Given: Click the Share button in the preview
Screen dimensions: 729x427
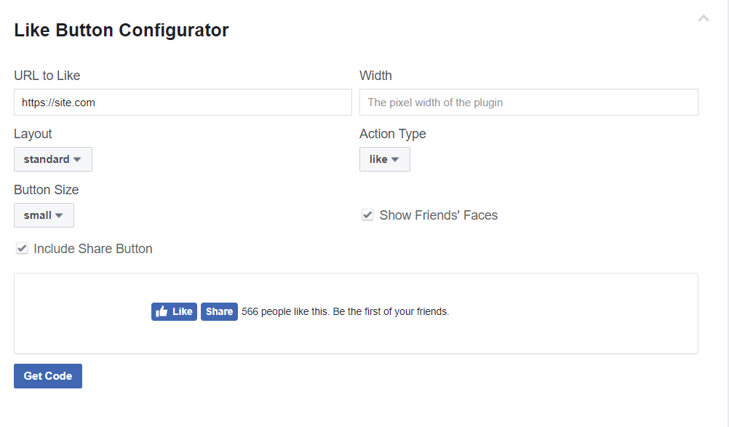Looking at the screenshot, I should tap(219, 312).
